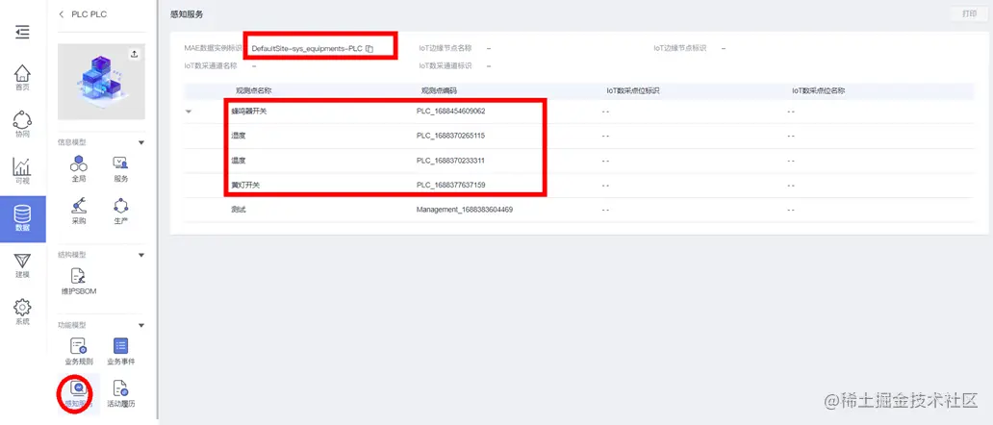Select code PLC_1688370265115
993x425 pixels.
451,136
